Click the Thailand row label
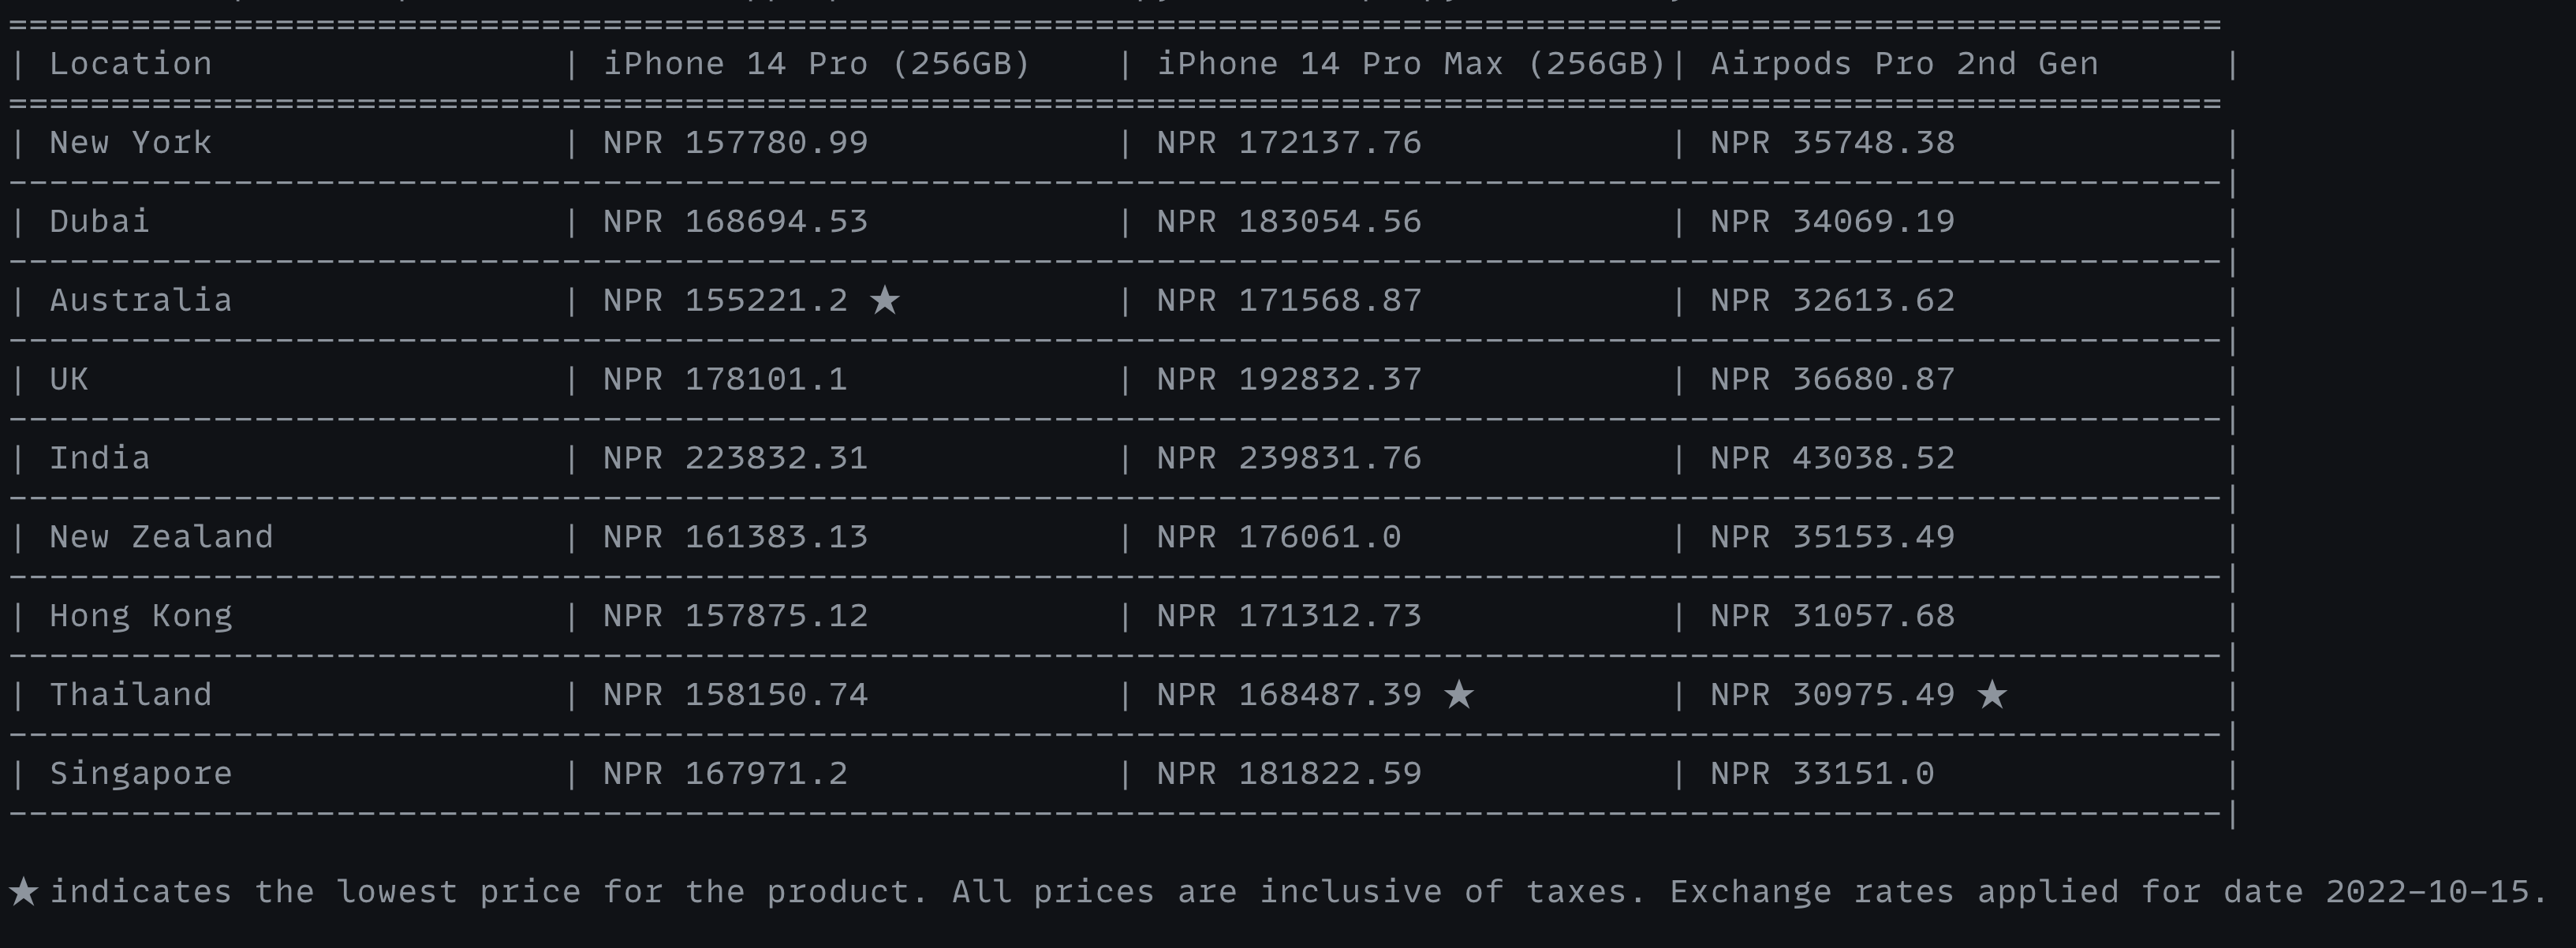Screen dimensions: 2576x948 [130, 694]
